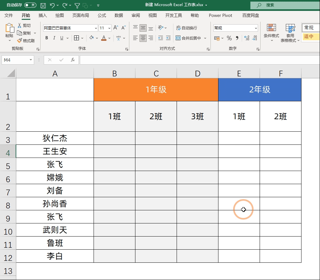Screen dimensions: 320x280
Task: Click the font color red A swatch
Action: (103, 38)
